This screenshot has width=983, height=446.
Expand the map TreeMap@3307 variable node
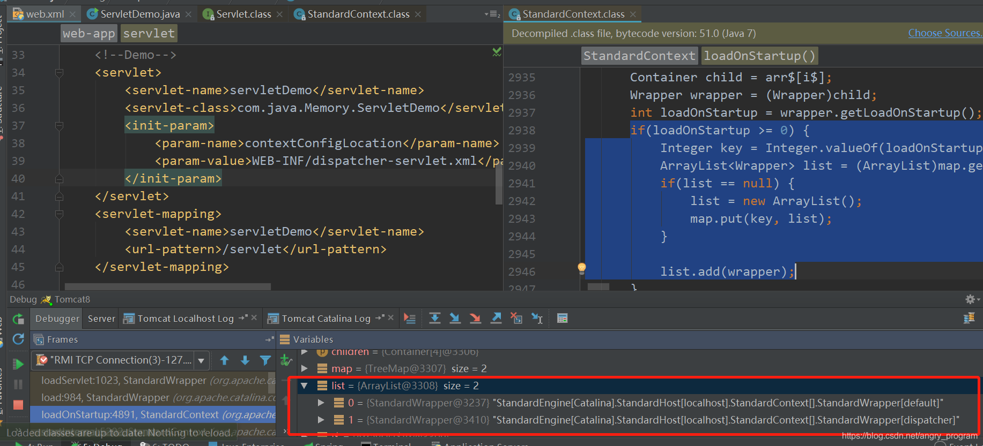[x=305, y=368]
